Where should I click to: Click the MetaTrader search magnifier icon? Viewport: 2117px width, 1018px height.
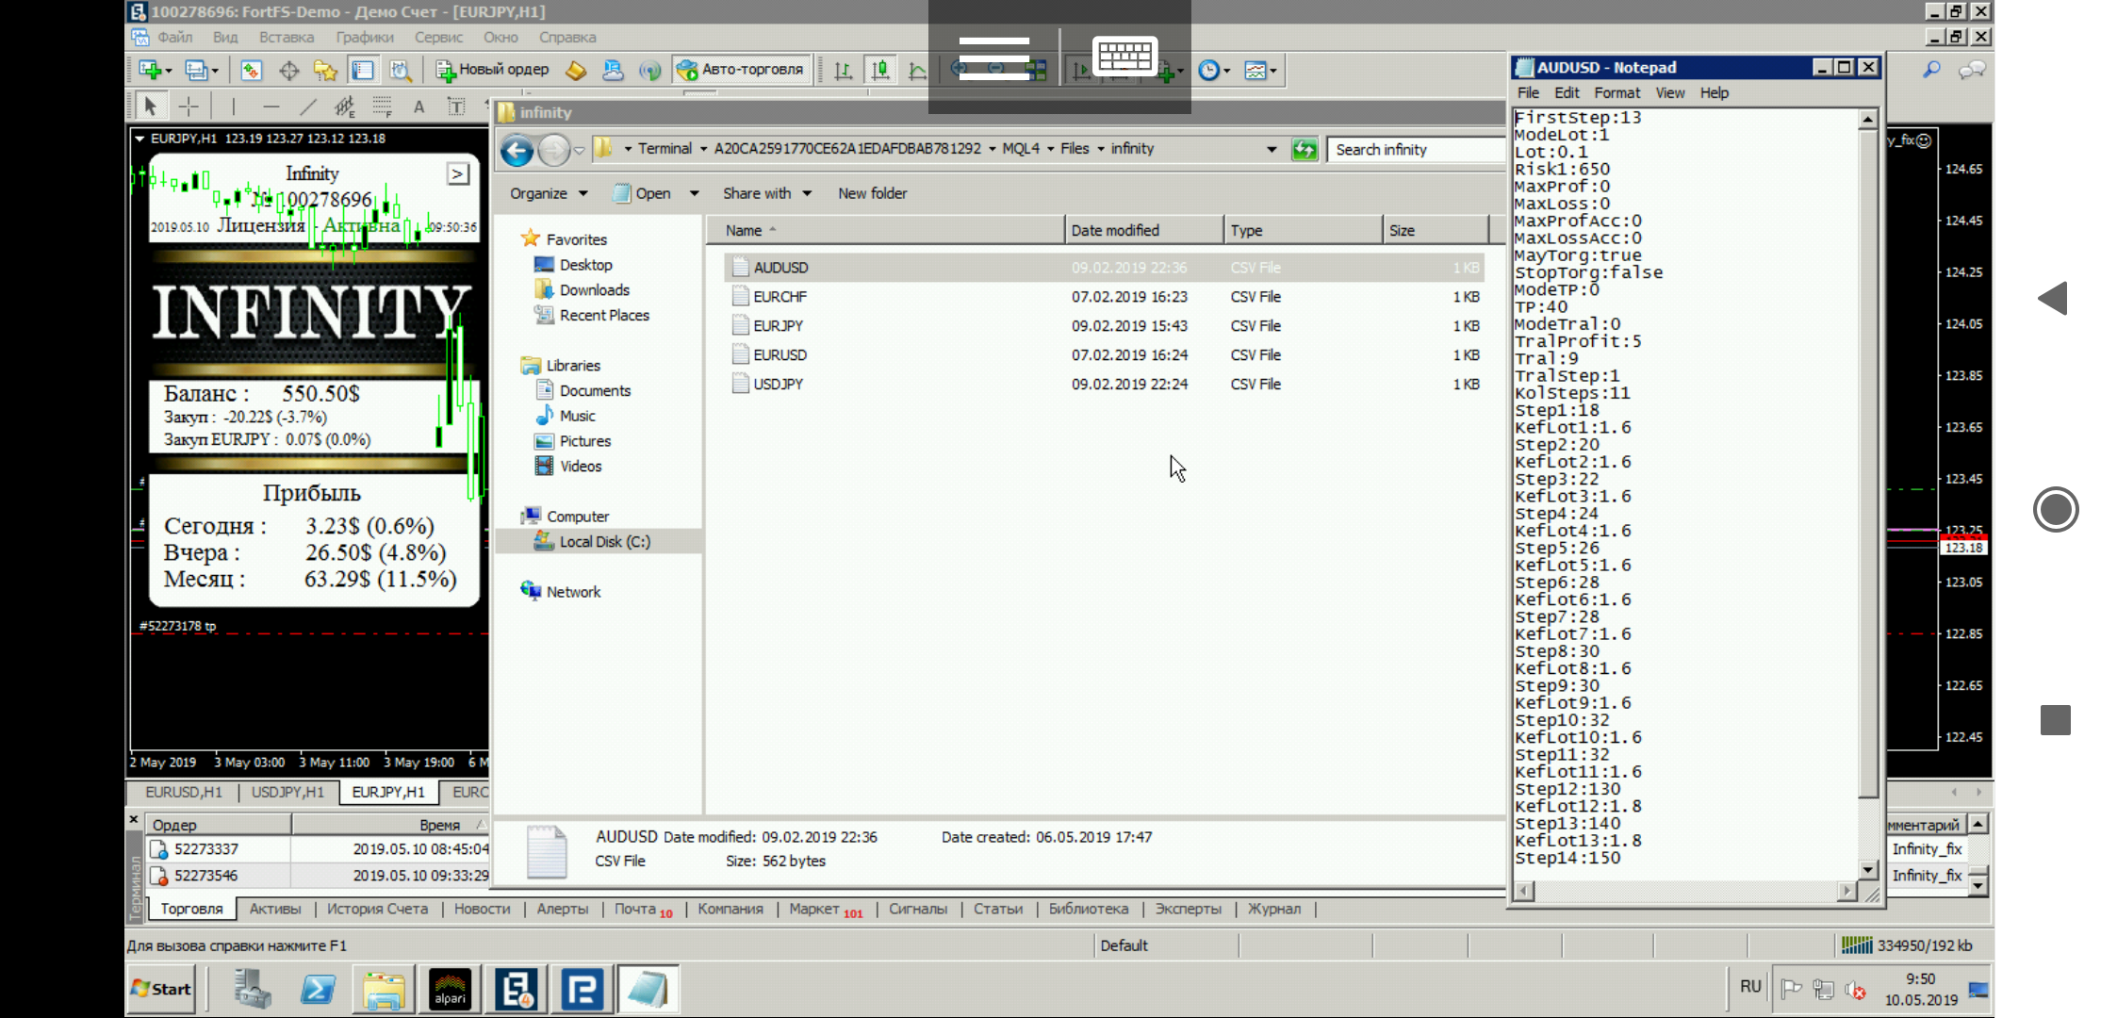click(1932, 70)
